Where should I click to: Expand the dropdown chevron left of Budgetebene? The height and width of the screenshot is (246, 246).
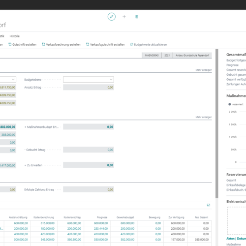pos(13,80)
